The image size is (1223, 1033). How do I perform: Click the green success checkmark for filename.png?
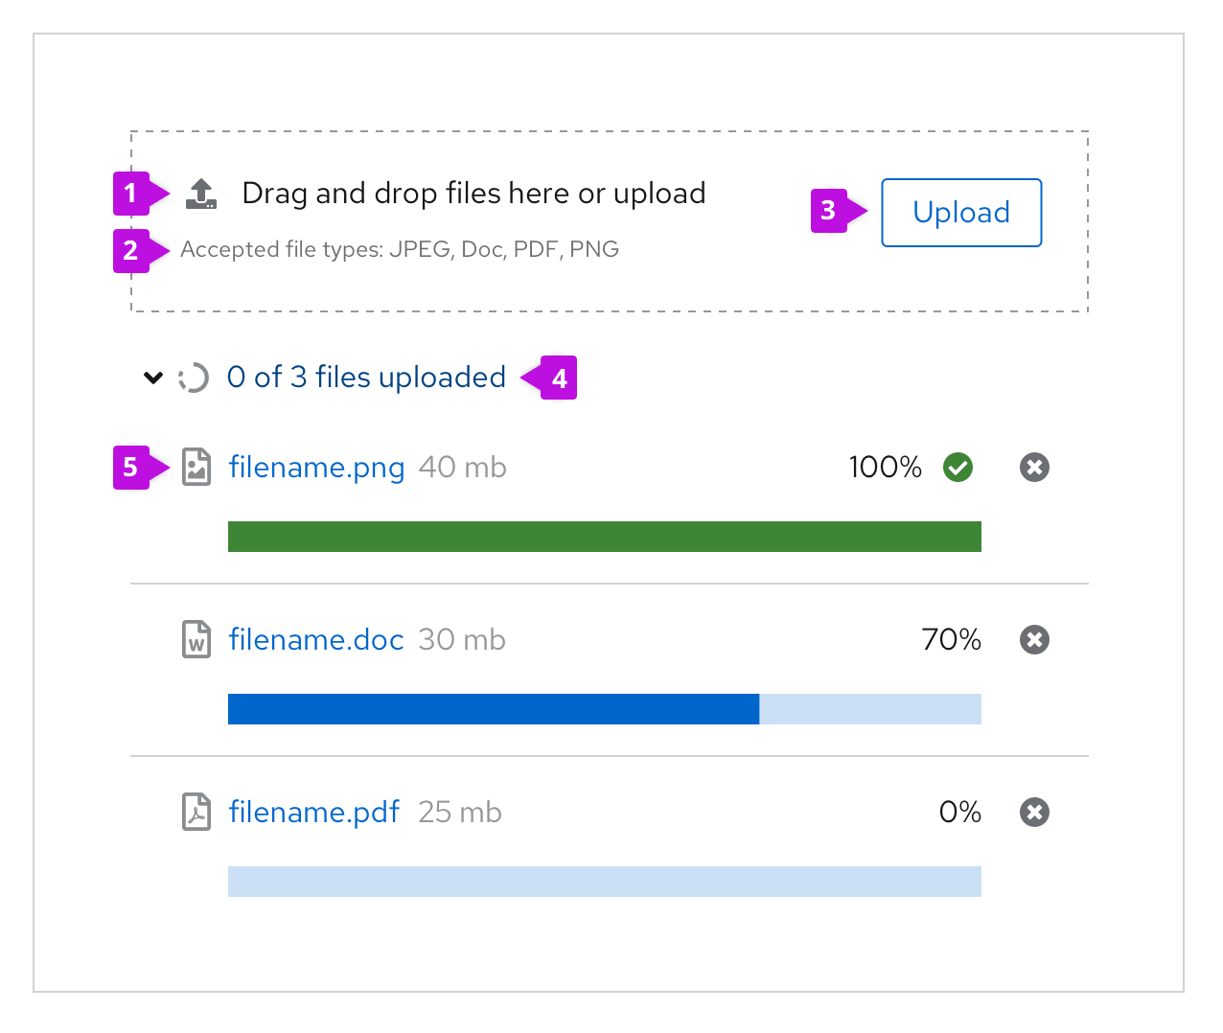pos(958,468)
